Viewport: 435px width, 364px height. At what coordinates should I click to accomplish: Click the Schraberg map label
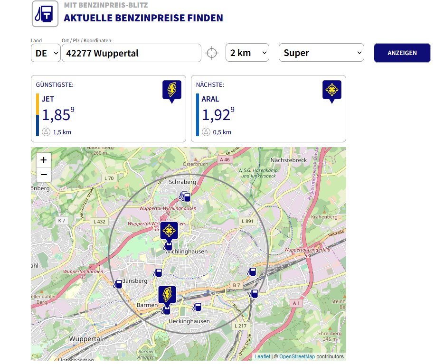pyautogui.click(x=182, y=182)
